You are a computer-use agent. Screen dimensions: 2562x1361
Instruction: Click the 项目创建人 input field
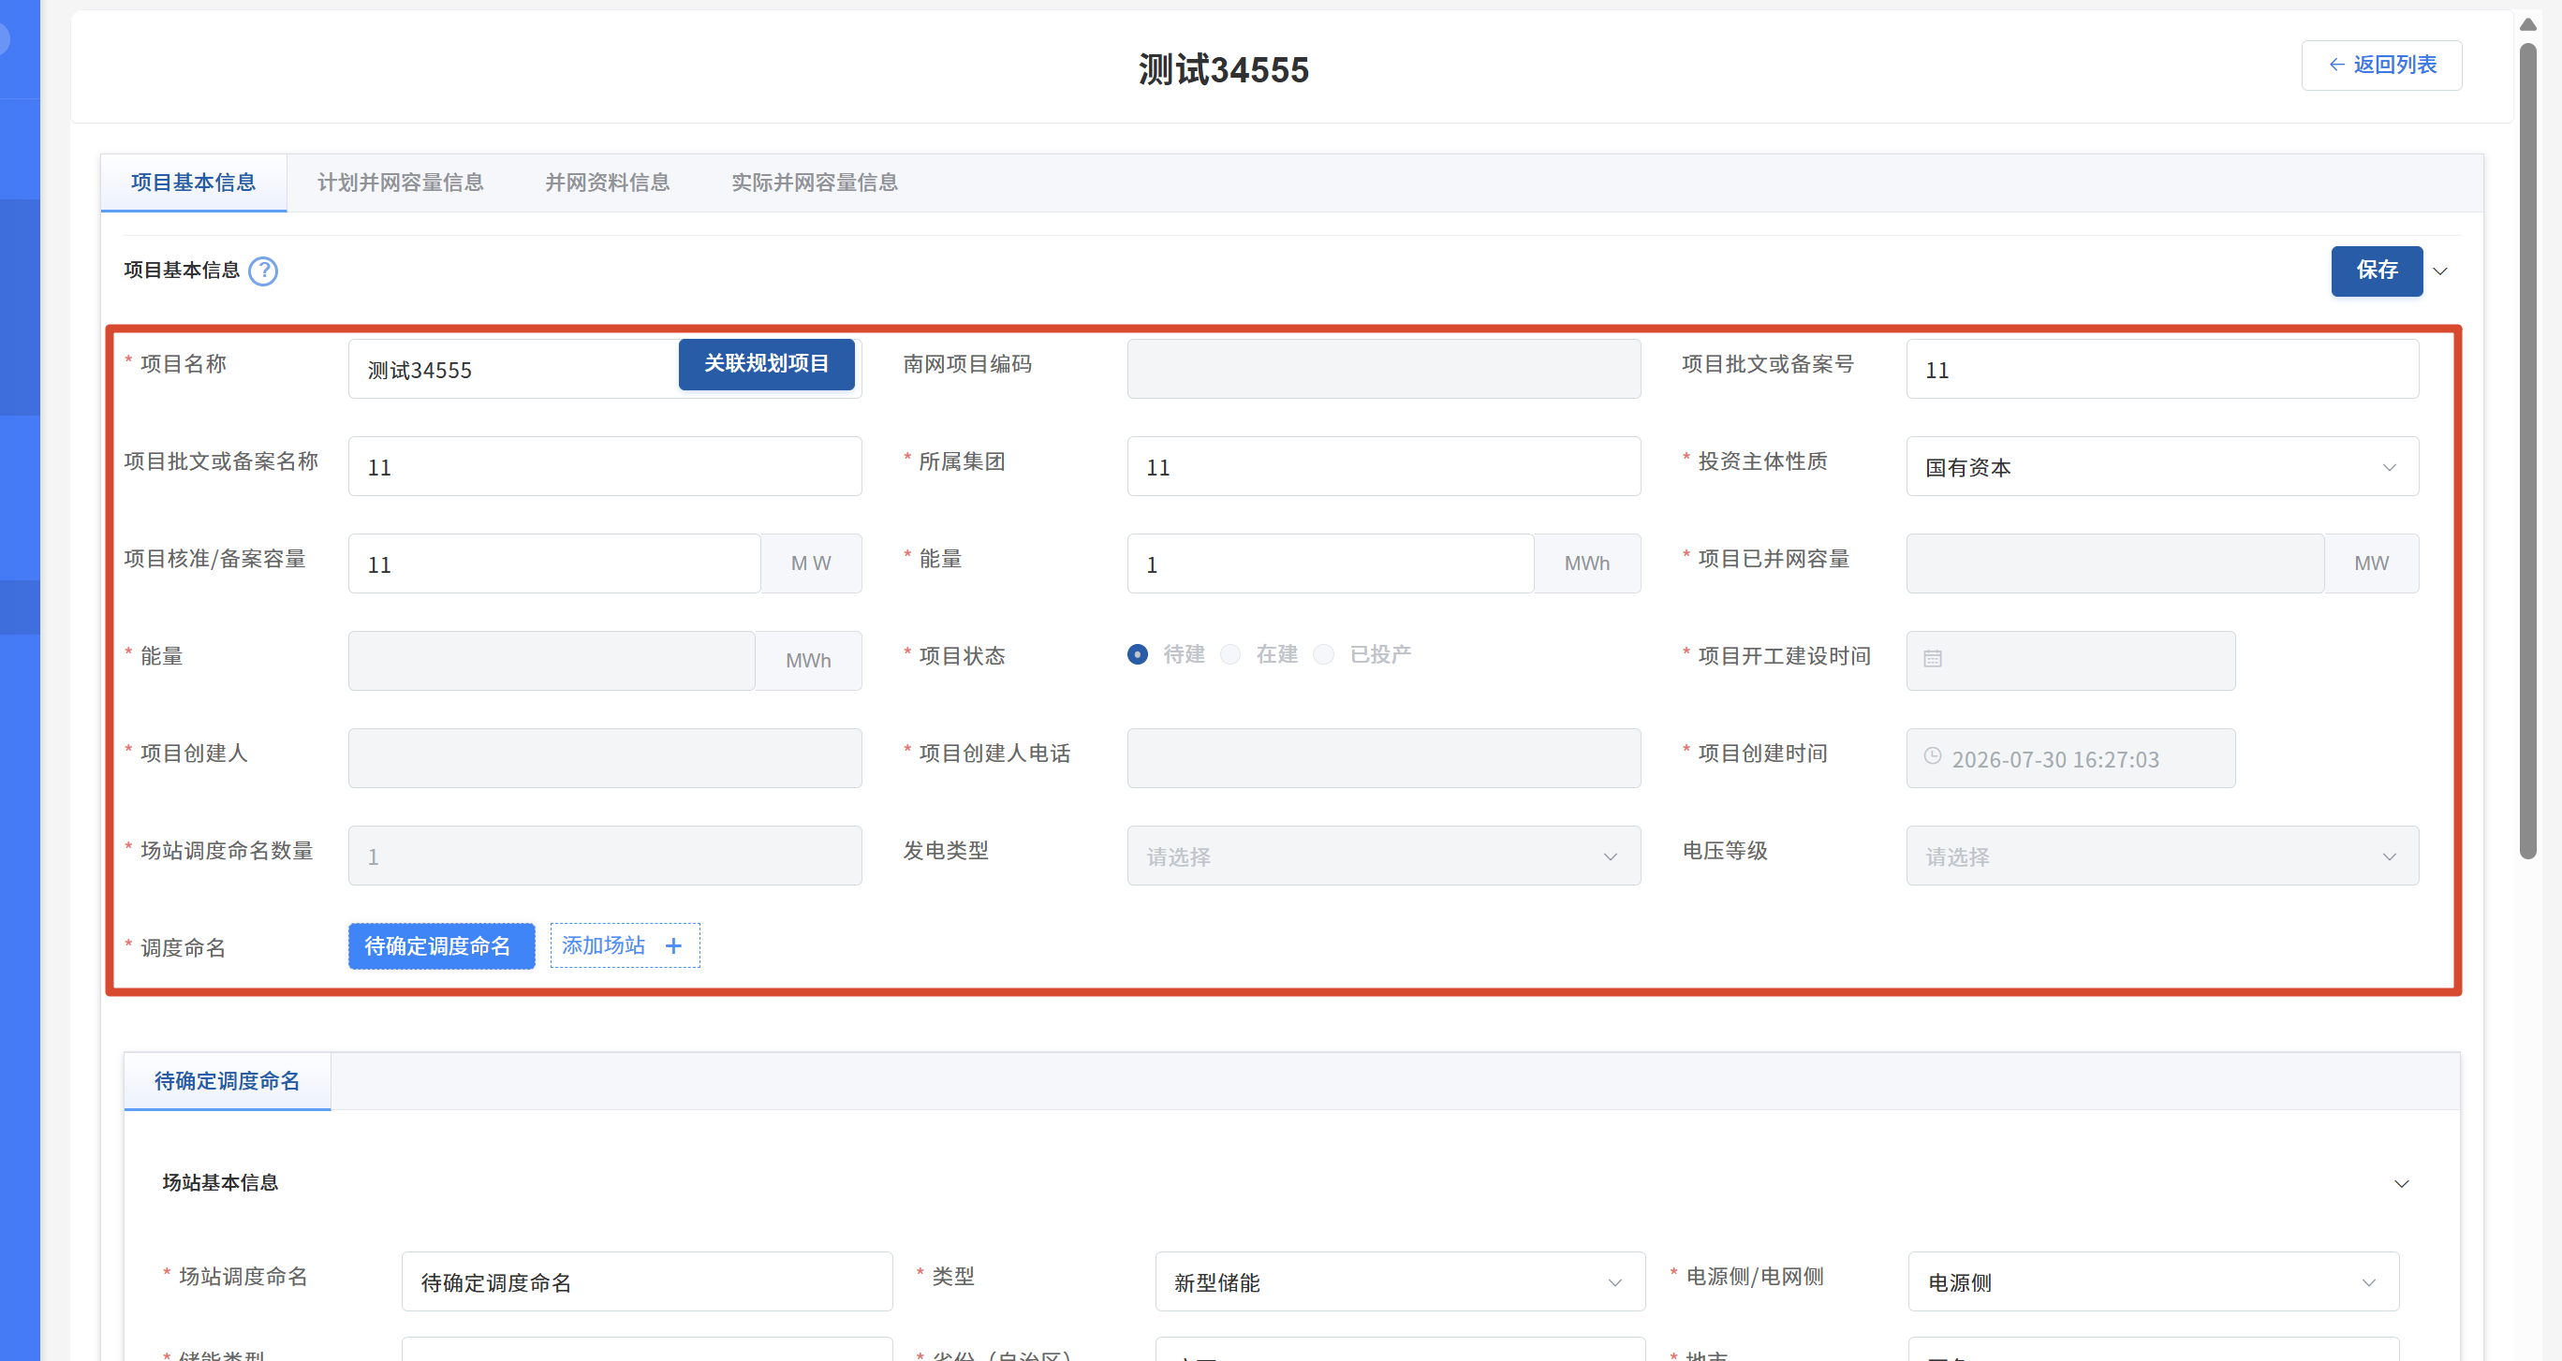[x=604, y=758]
